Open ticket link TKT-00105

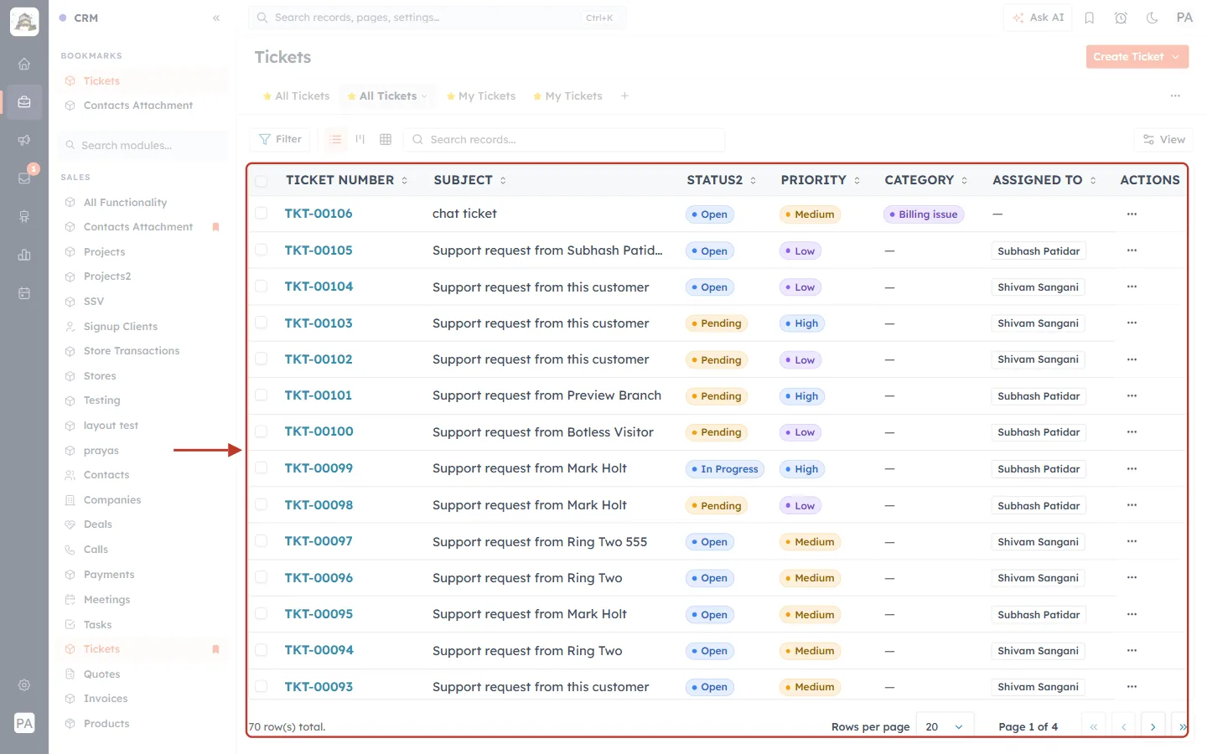click(319, 250)
